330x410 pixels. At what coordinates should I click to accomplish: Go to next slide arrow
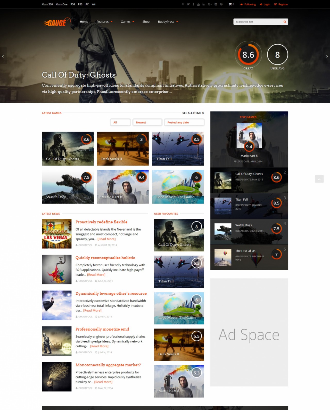click(327, 56)
